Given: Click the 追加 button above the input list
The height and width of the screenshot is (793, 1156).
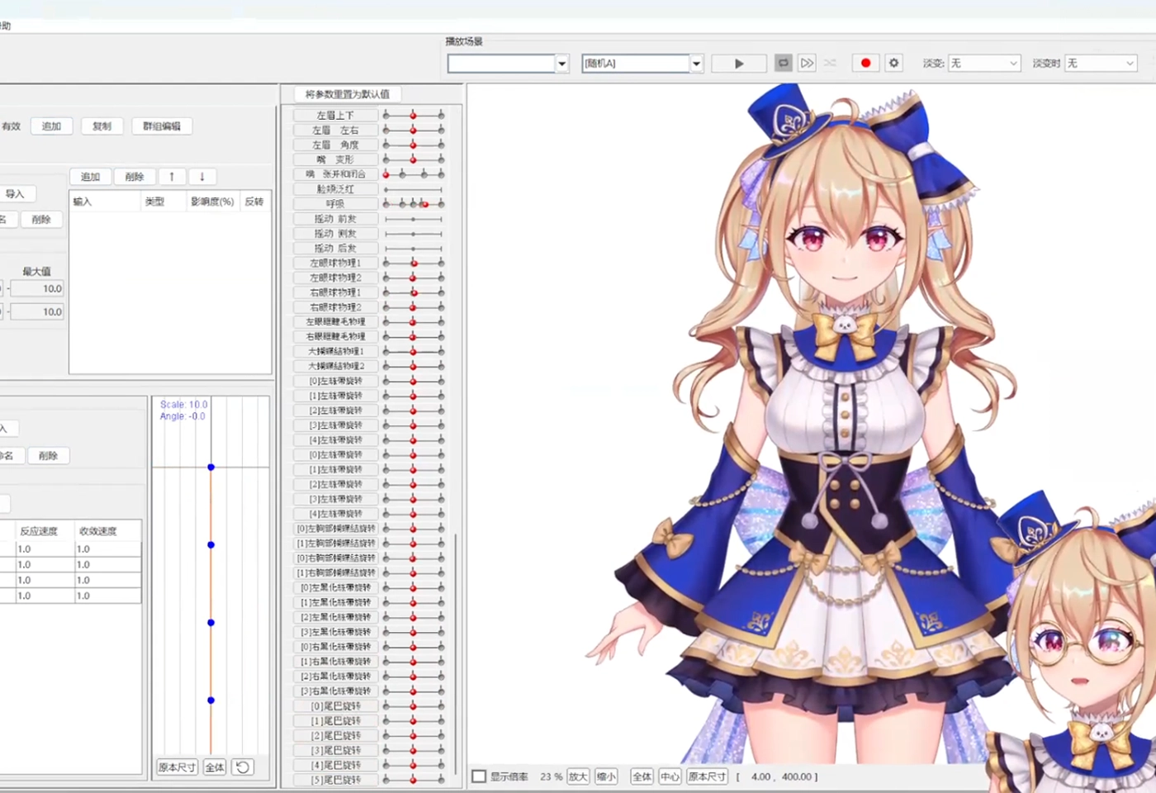Looking at the screenshot, I should [x=91, y=177].
